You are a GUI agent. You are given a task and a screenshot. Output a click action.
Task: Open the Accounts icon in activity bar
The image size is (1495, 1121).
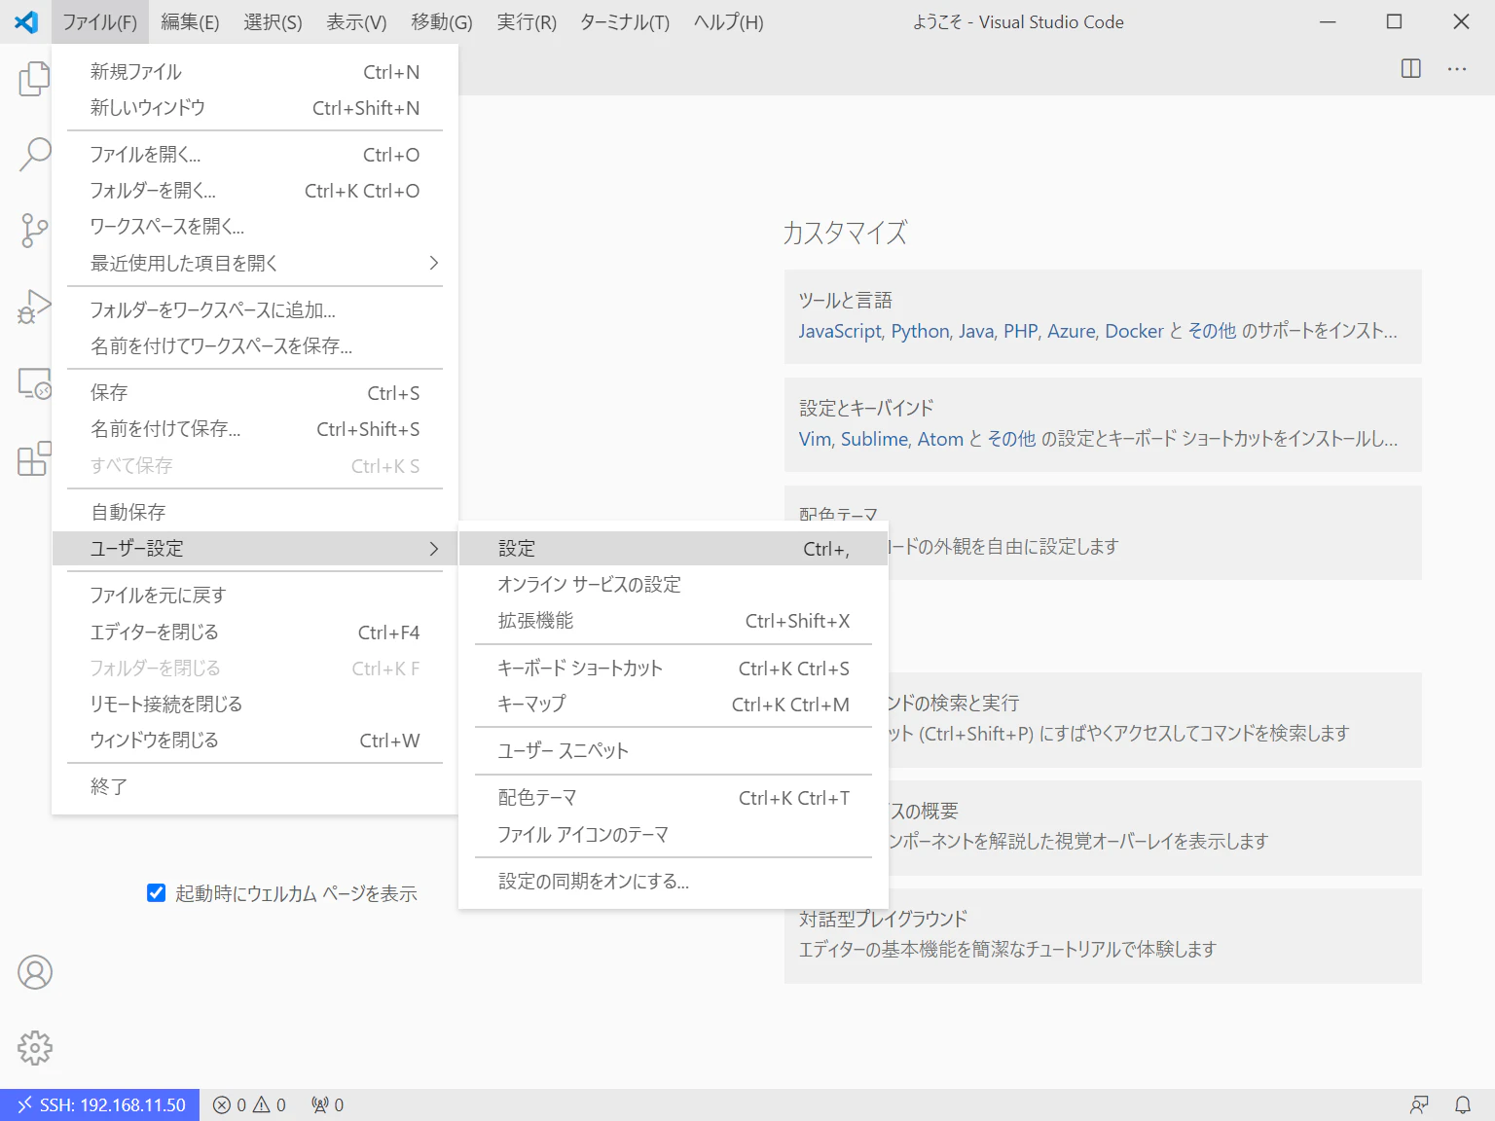tap(34, 972)
